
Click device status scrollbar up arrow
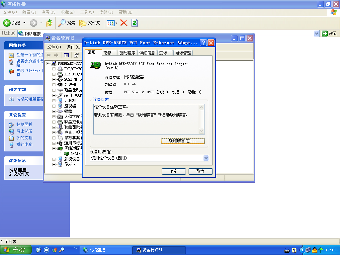[x=202, y=107]
